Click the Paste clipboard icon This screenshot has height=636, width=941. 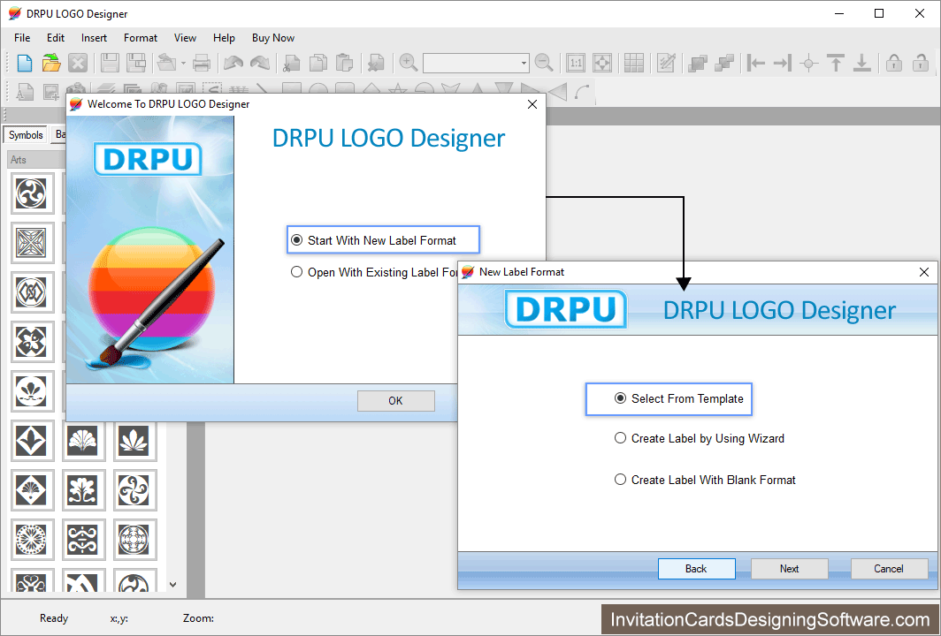pyautogui.click(x=345, y=63)
